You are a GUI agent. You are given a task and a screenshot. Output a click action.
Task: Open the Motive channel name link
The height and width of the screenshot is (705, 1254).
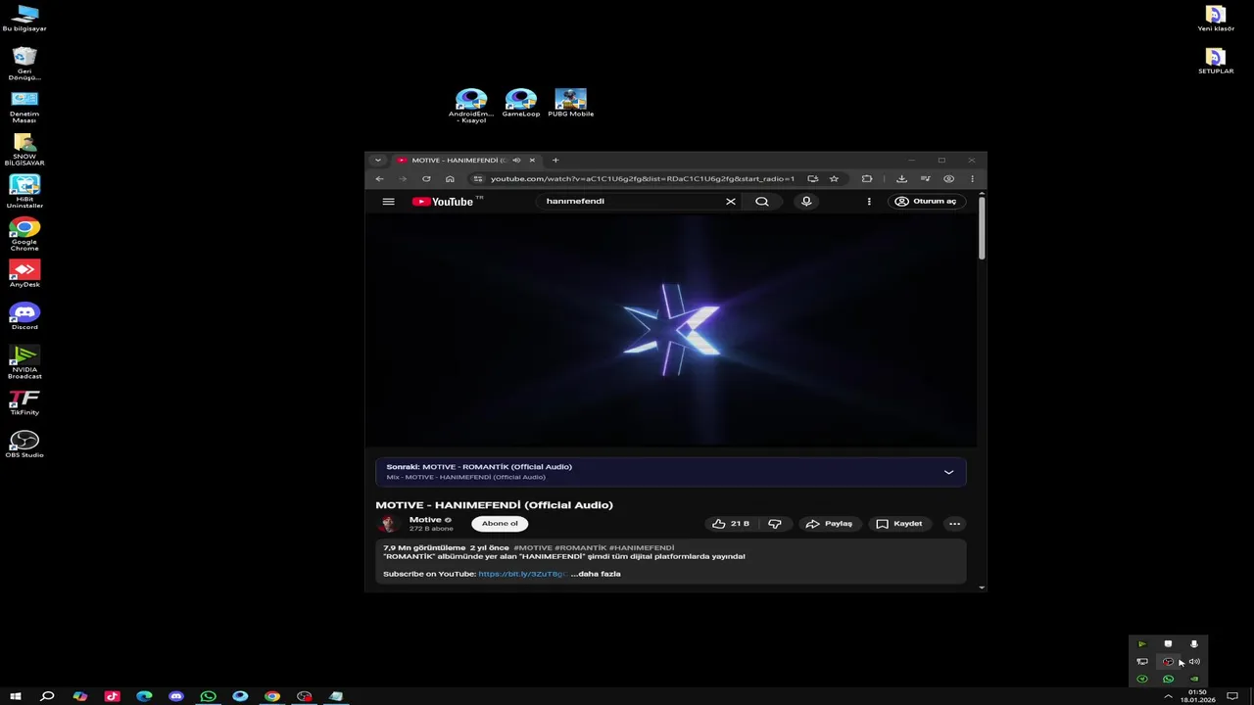coord(425,520)
